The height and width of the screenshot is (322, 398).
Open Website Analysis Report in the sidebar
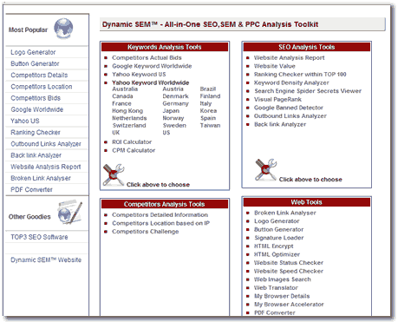click(46, 167)
